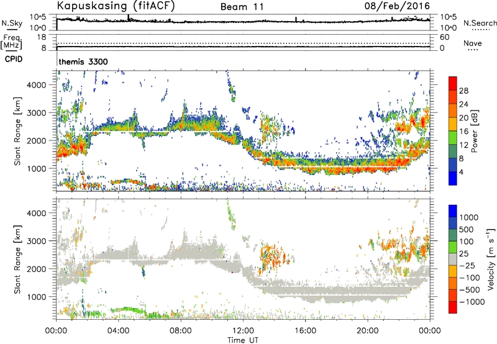
Task: Click the '28' tick on the power colorbar
Action: [x=463, y=91]
